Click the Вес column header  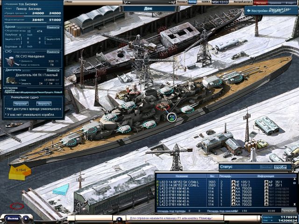coord(211,177)
